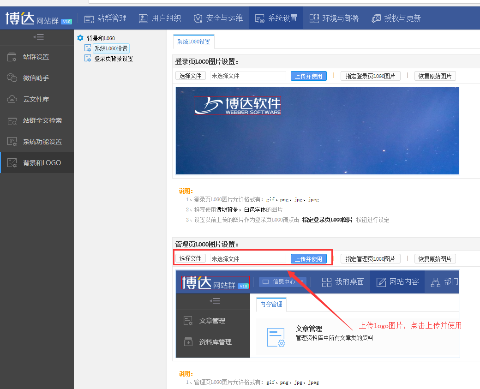Click the 登录页LOGO图片设置 section heading

tap(207, 61)
